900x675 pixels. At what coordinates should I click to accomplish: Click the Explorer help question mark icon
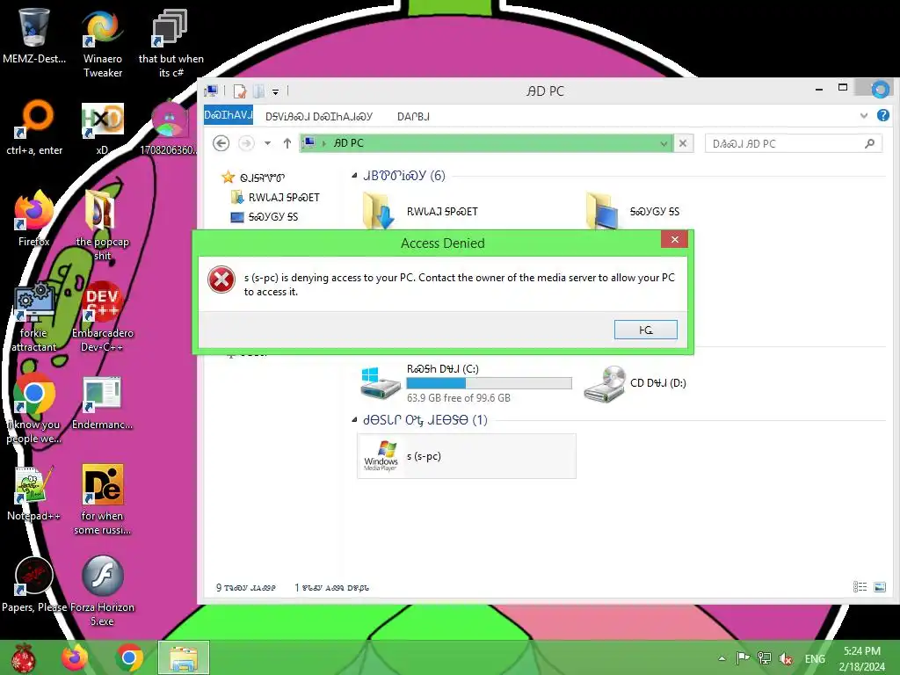click(882, 115)
